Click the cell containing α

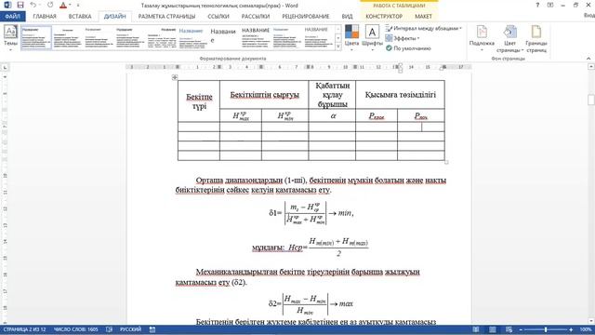point(332,115)
